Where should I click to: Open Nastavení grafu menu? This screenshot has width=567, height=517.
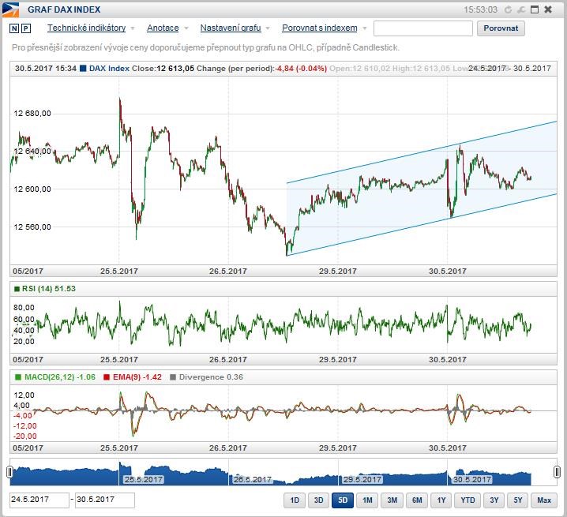231,28
